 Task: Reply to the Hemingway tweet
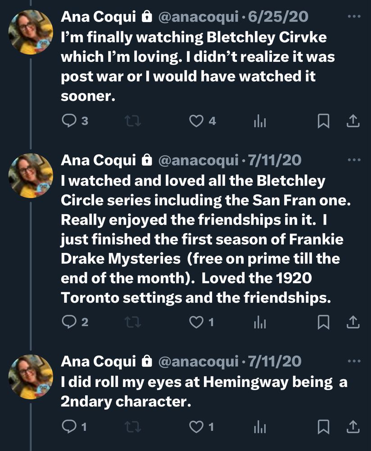(x=68, y=427)
